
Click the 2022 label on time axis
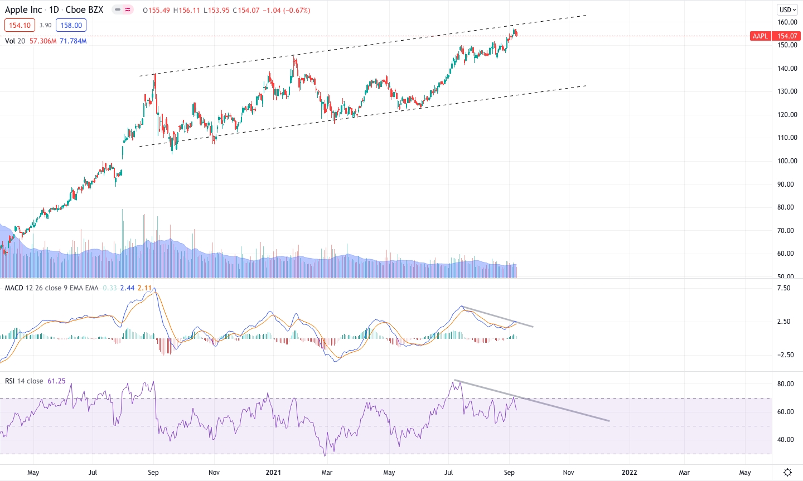point(630,473)
